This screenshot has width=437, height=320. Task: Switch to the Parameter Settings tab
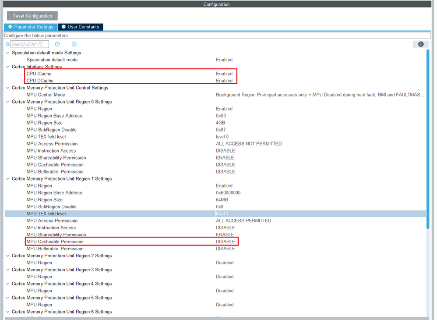tap(31, 27)
